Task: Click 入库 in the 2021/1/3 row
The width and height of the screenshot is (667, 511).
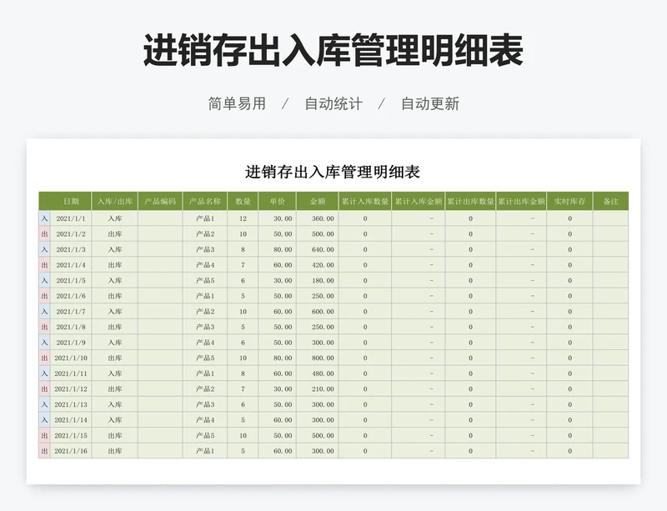Action: pos(115,250)
